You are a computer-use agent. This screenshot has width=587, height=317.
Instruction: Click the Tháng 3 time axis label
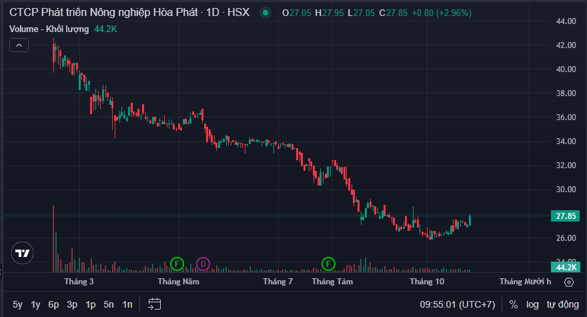pyautogui.click(x=79, y=282)
